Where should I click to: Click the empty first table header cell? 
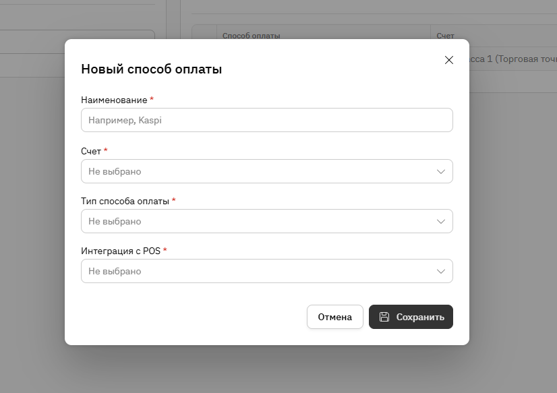[x=204, y=35]
